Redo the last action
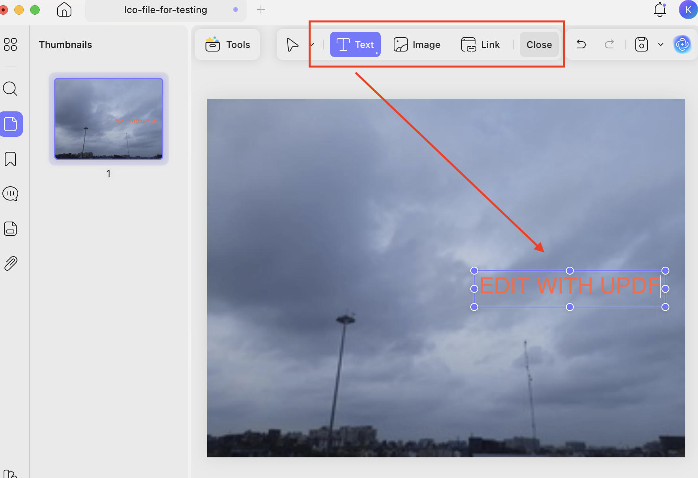 point(610,44)
